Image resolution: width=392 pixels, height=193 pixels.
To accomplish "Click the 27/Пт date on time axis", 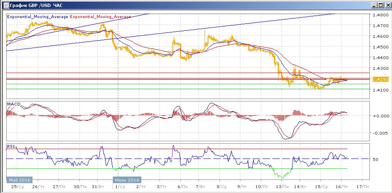I will [x=58, y=186].
